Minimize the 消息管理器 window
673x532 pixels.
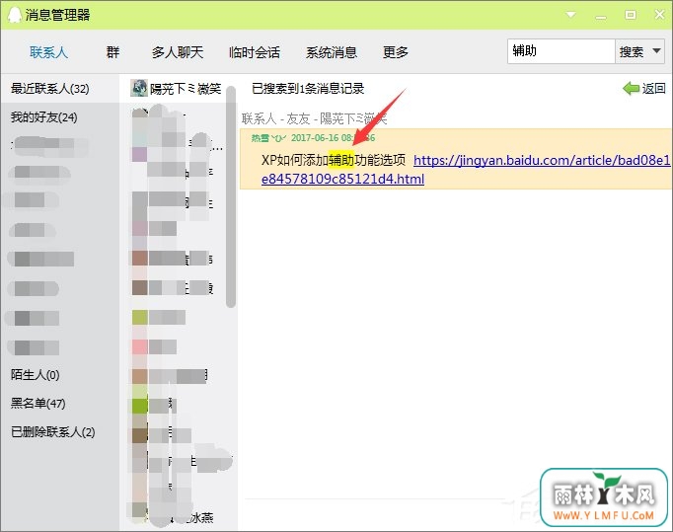pyautogui.click(x=601, y=18)
